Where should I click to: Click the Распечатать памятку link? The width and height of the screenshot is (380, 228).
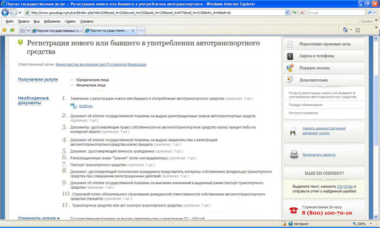click(x=319, y=155)
